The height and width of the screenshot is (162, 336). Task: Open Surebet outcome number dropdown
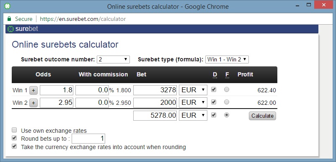pyautogui.click(x=113, y=59)
